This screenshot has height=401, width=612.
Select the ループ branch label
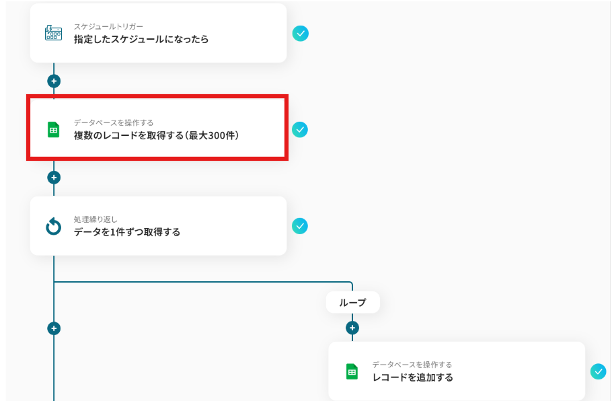[x=353, y=302]
